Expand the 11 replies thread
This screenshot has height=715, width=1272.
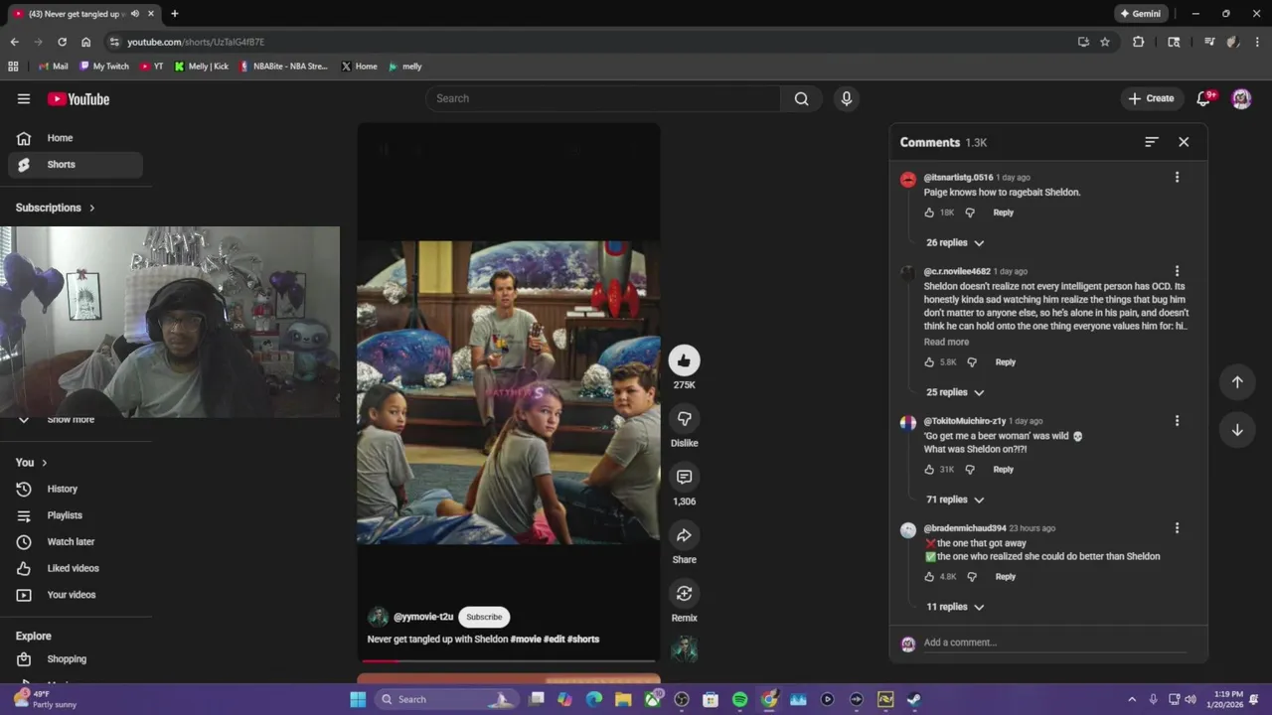955,607
